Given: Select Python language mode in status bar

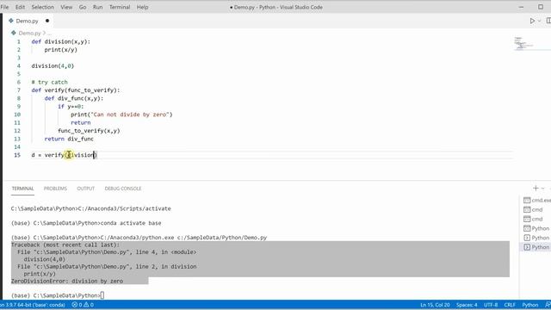Looking at the screenshot, I should [x=530, y=305].
